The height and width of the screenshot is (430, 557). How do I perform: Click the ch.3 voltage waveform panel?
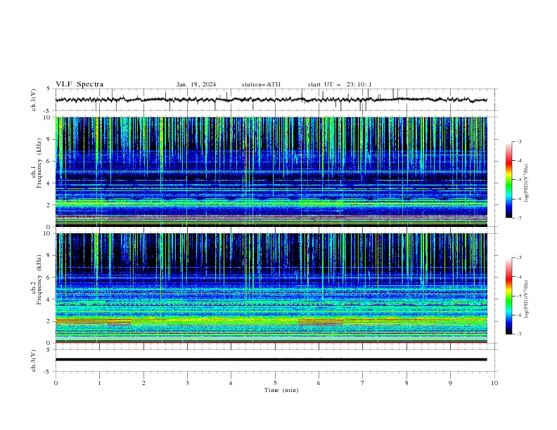tap(276, 360)
